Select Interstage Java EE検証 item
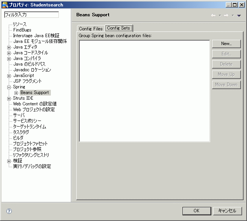The image size is (247, 221). click(36, 36)
